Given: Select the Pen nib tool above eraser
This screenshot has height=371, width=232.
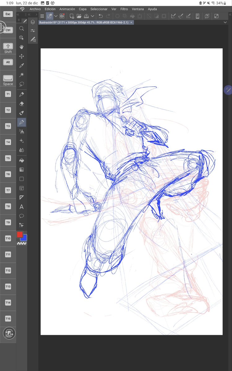Looking at the screenshot, I should pyautogui.click(x=22, y=94).
